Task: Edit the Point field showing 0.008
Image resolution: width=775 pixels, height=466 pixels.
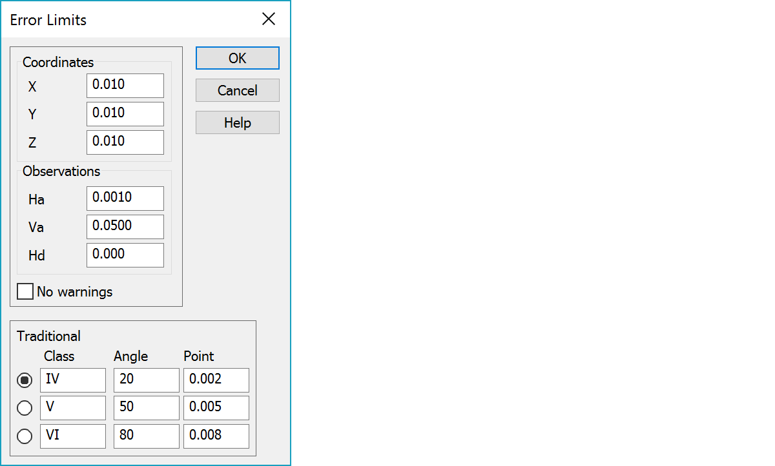Action: [216, 436]
